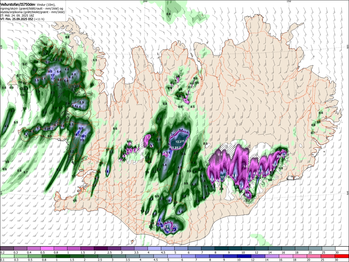Click the '0.2' label in the upper legend
The width and height of the screenshot is (349, 262).
2,252
